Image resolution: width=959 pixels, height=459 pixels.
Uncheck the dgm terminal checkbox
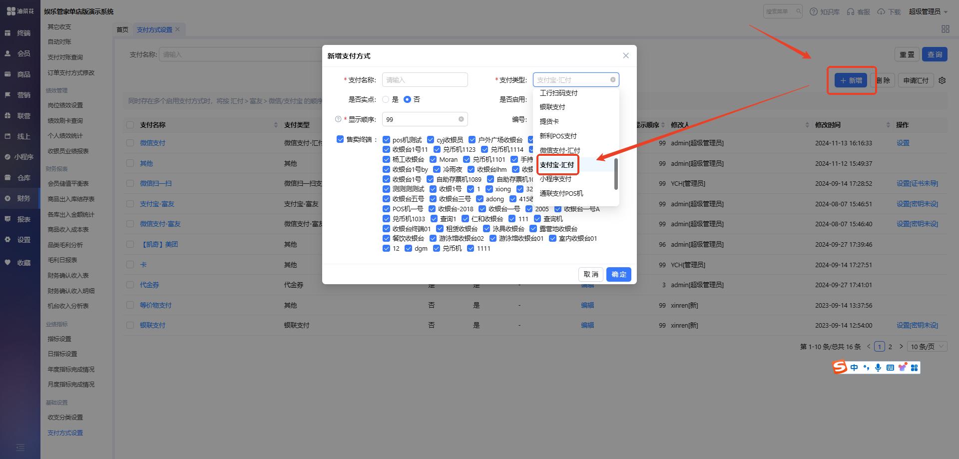coord(408,248)
